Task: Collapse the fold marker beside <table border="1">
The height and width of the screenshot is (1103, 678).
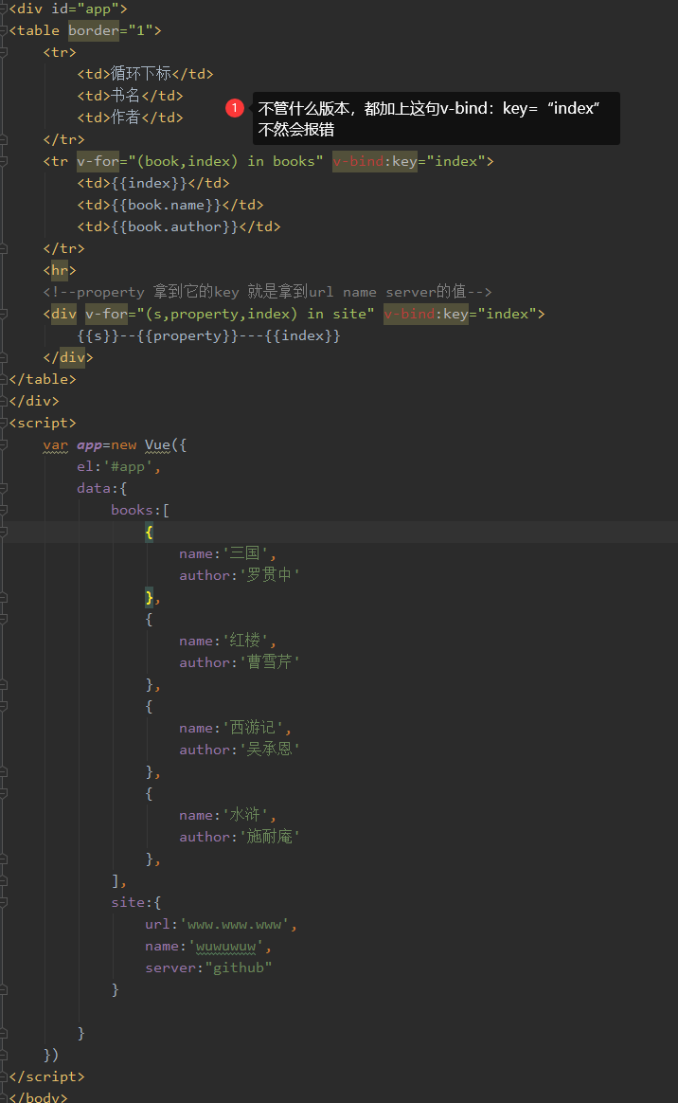Action: tap(4, 30)
